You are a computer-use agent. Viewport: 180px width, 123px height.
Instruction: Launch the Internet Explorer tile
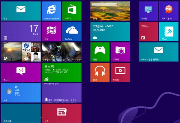pos(51,11)
